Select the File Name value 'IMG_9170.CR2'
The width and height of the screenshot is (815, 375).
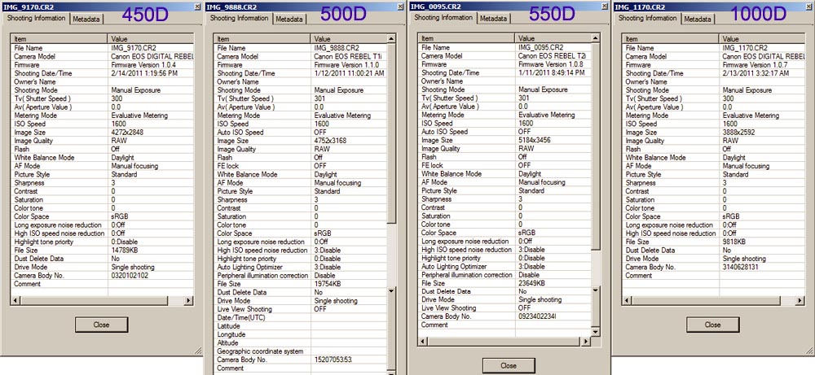click(x=134, y=48)
